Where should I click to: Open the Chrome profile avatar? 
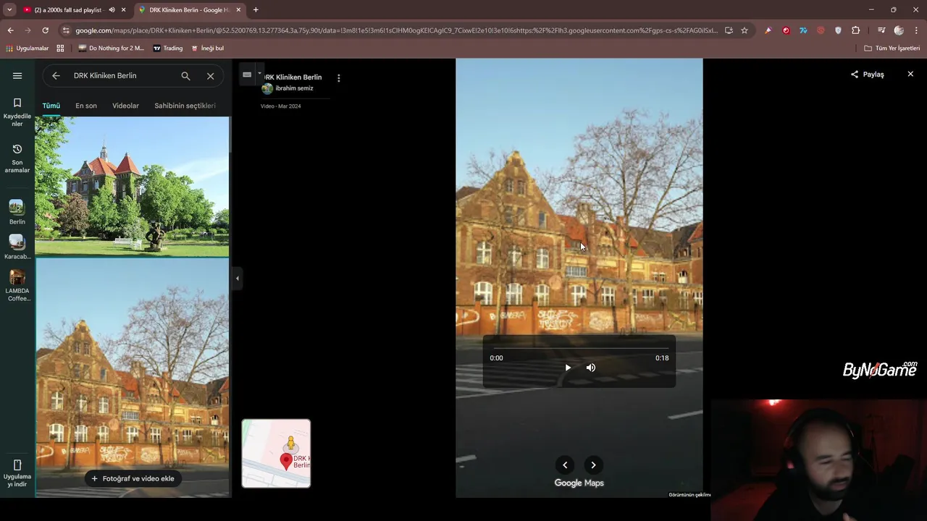point(899,30)
